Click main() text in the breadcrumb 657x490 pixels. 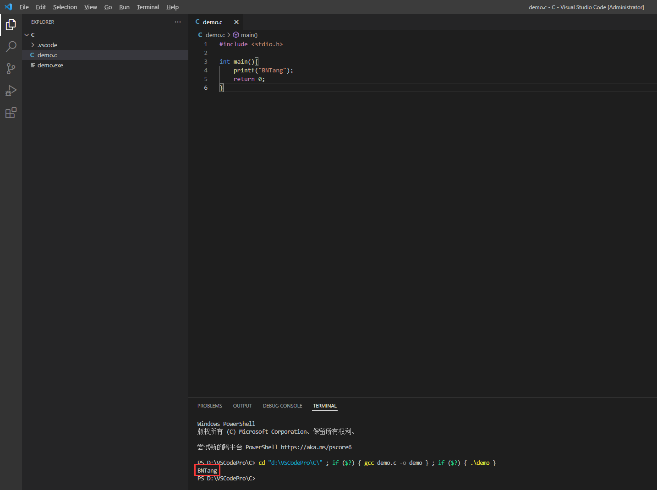(249, 35)
